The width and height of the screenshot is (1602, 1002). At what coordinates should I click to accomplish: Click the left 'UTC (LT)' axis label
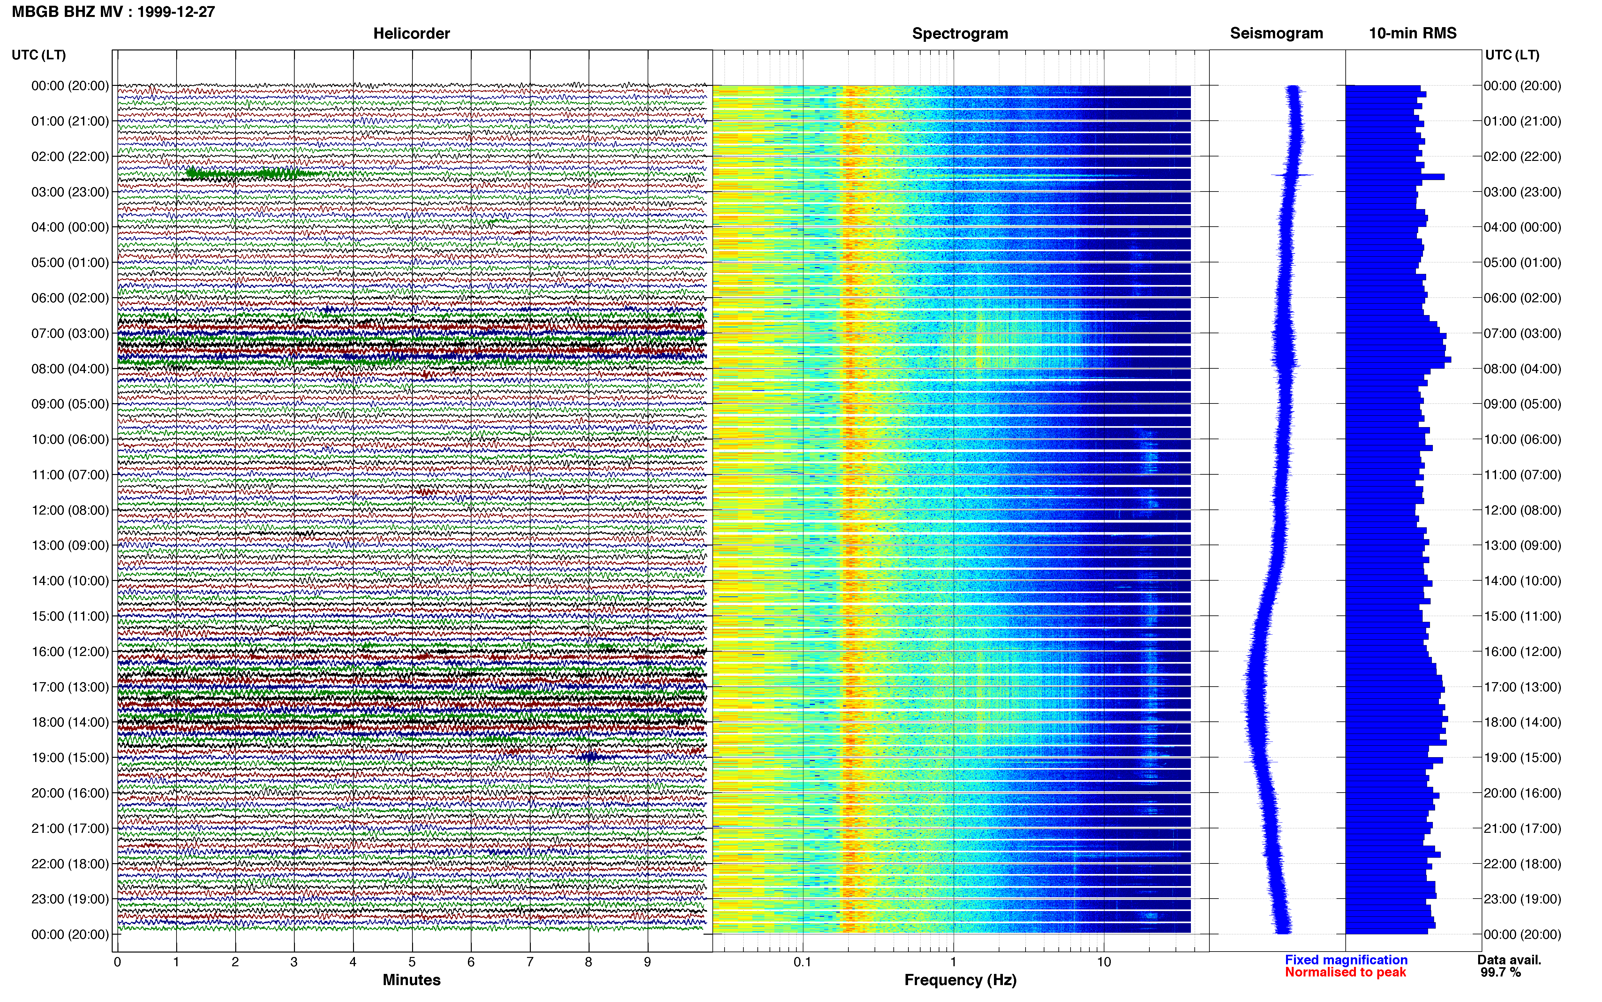click(39, 55)
